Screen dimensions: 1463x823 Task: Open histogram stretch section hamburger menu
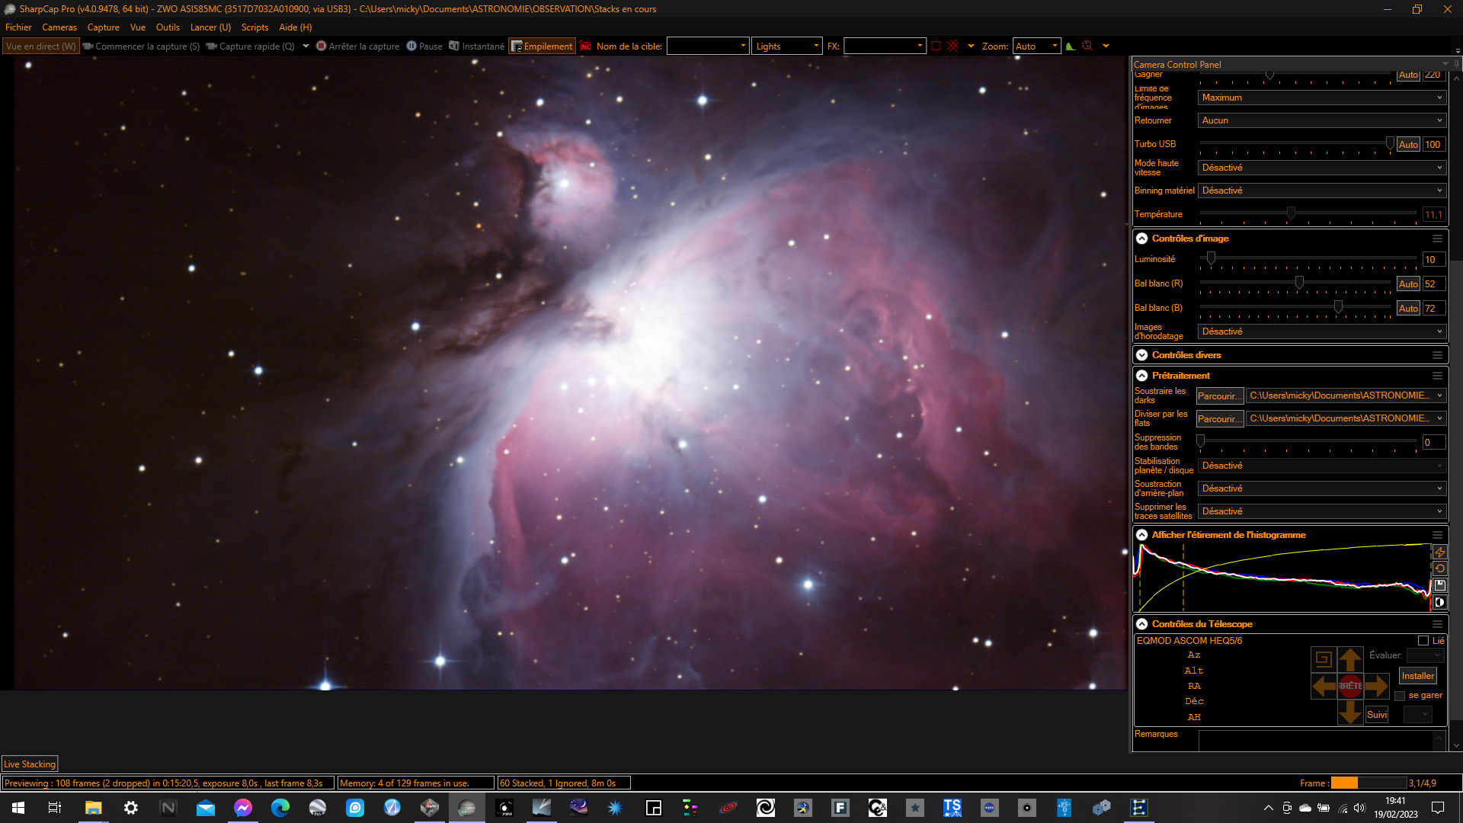point(1437,535)
